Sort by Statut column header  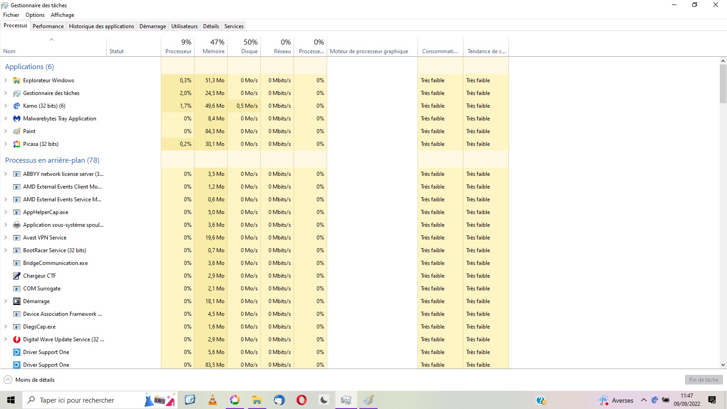tap(134, 46)
